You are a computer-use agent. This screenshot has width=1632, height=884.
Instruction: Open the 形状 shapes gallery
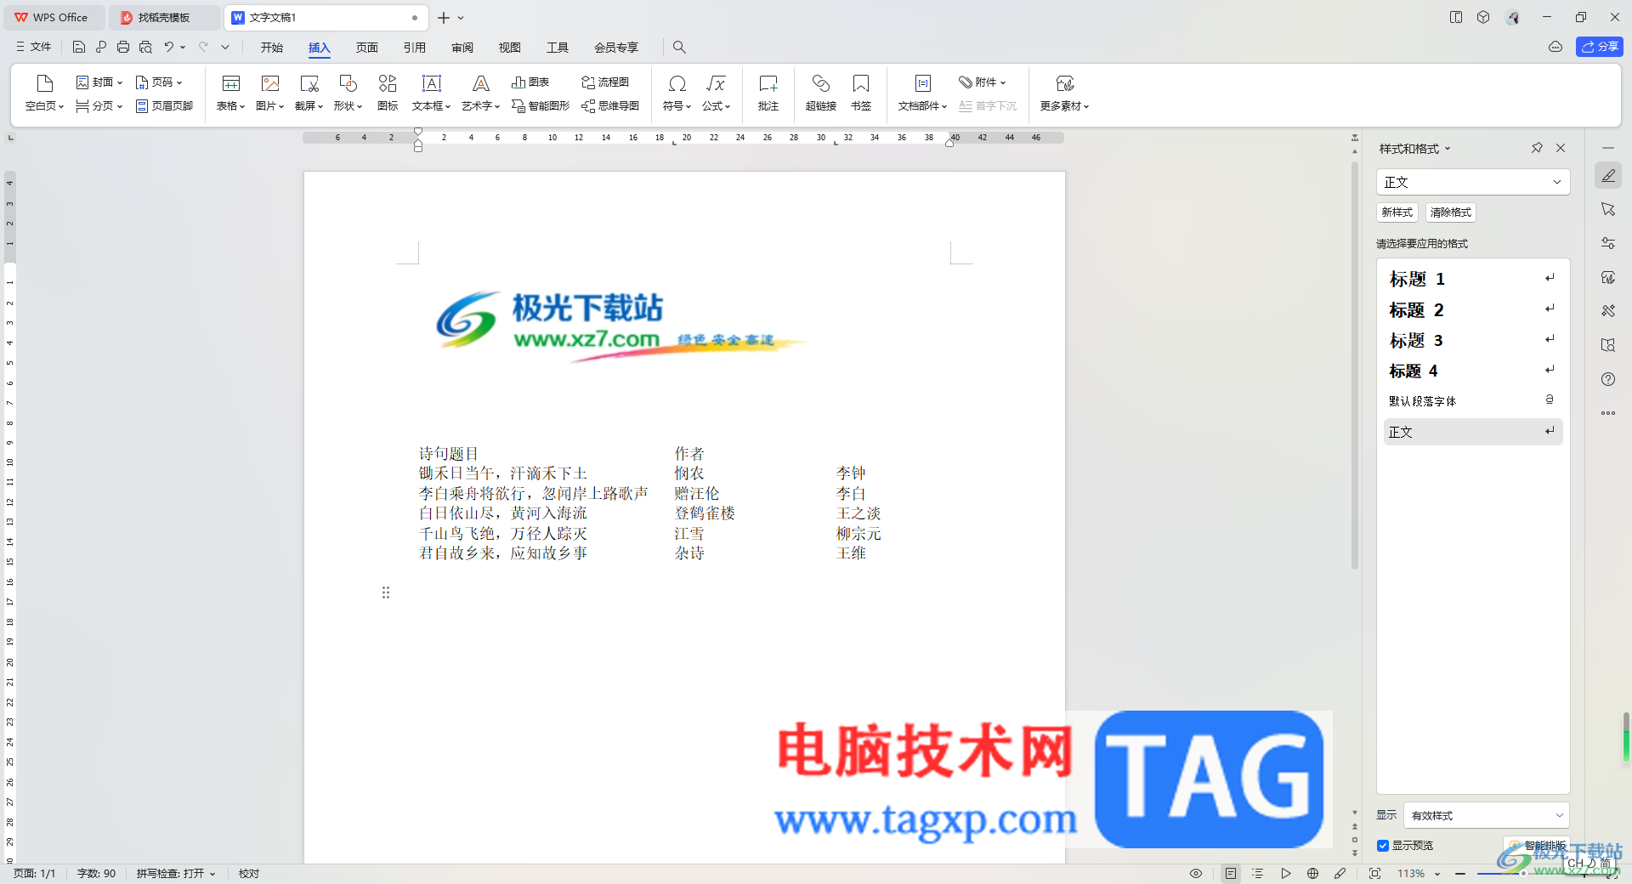[348, 93]
